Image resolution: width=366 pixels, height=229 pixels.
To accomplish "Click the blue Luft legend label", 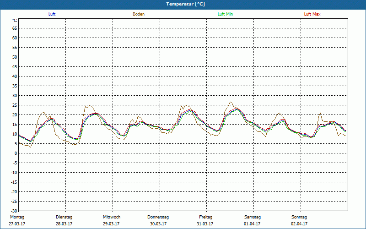I will (52, 14).
